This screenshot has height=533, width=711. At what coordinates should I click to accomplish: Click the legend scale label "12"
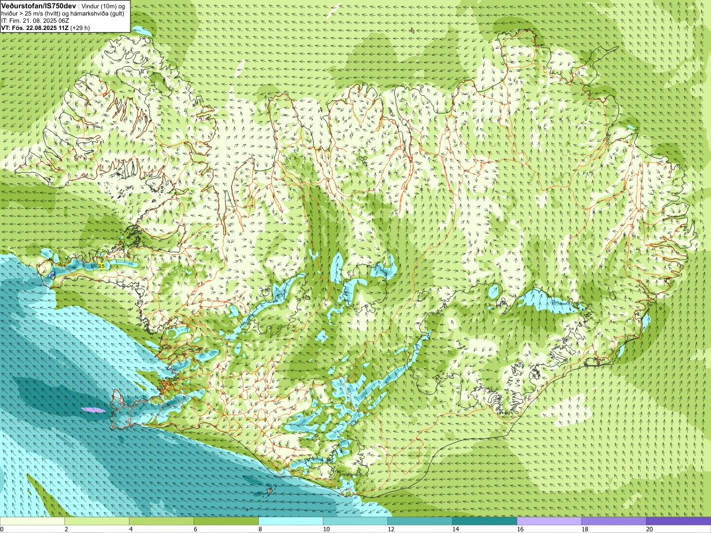(x=391, y=529)
